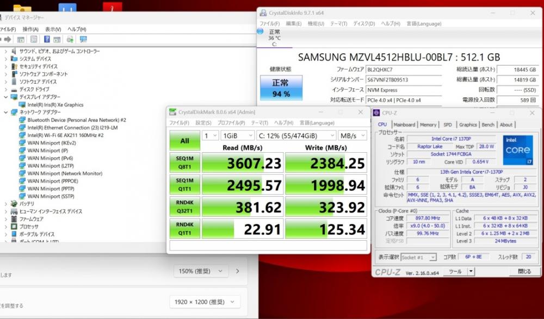544x319 pixels.
Task: Click the 閉じる button in CPU-Z
Action: pos(524,272)
